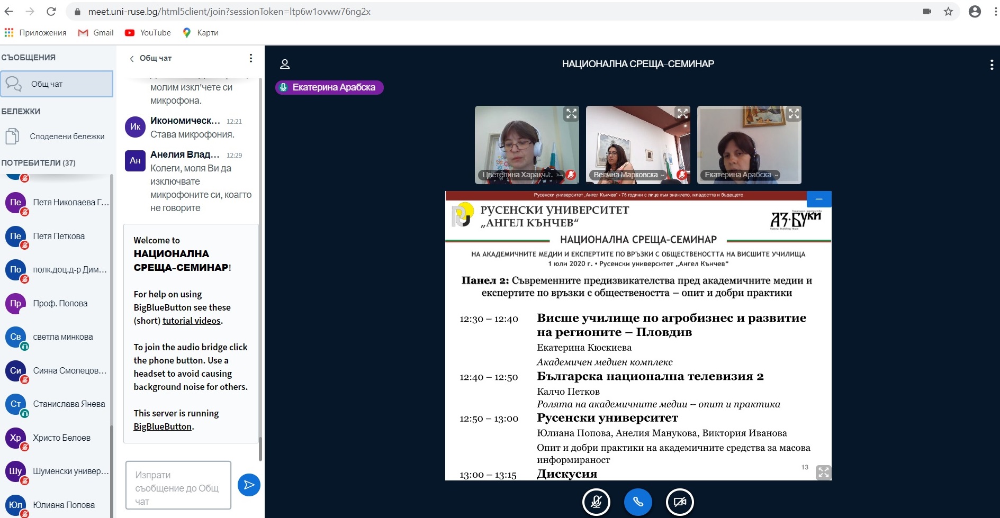1000x518 pixels.
Task: Select user Юлиана Попова
Action: tap(57, 505)
